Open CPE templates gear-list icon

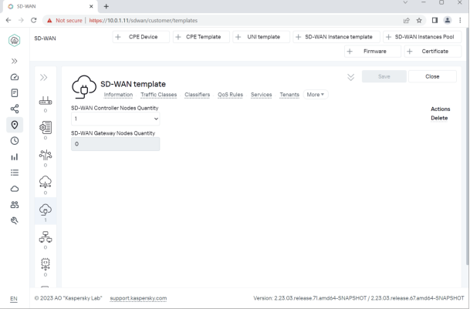pos(46,127)
